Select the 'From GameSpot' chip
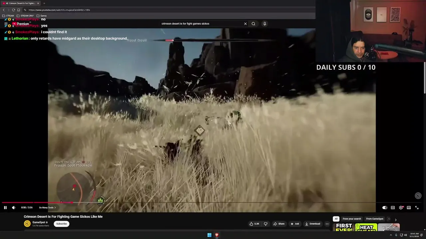426x239 pixels. pos(375,219)
